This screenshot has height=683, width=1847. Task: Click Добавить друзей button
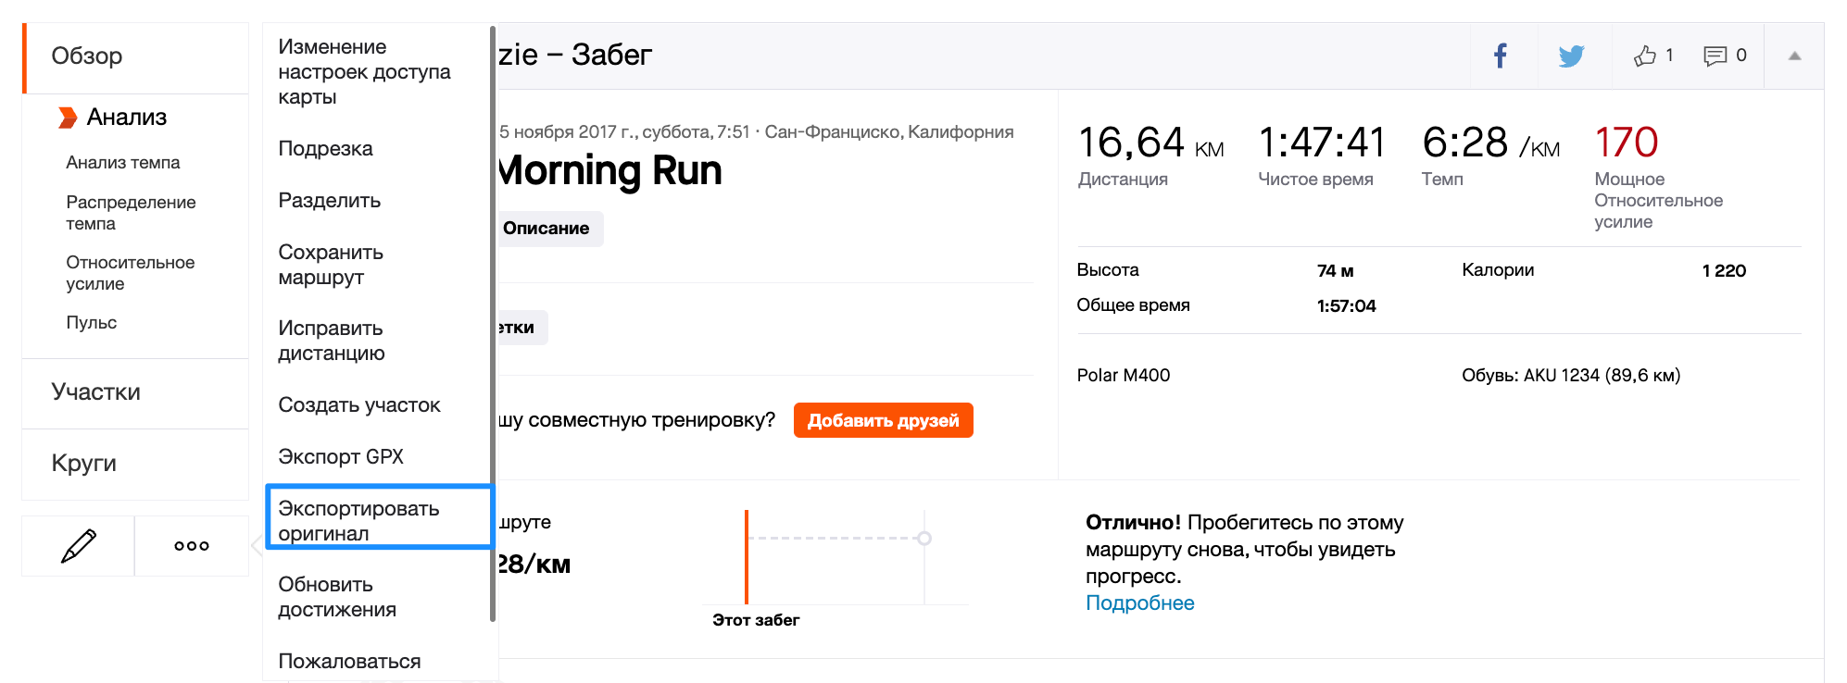tap(883, 420)
